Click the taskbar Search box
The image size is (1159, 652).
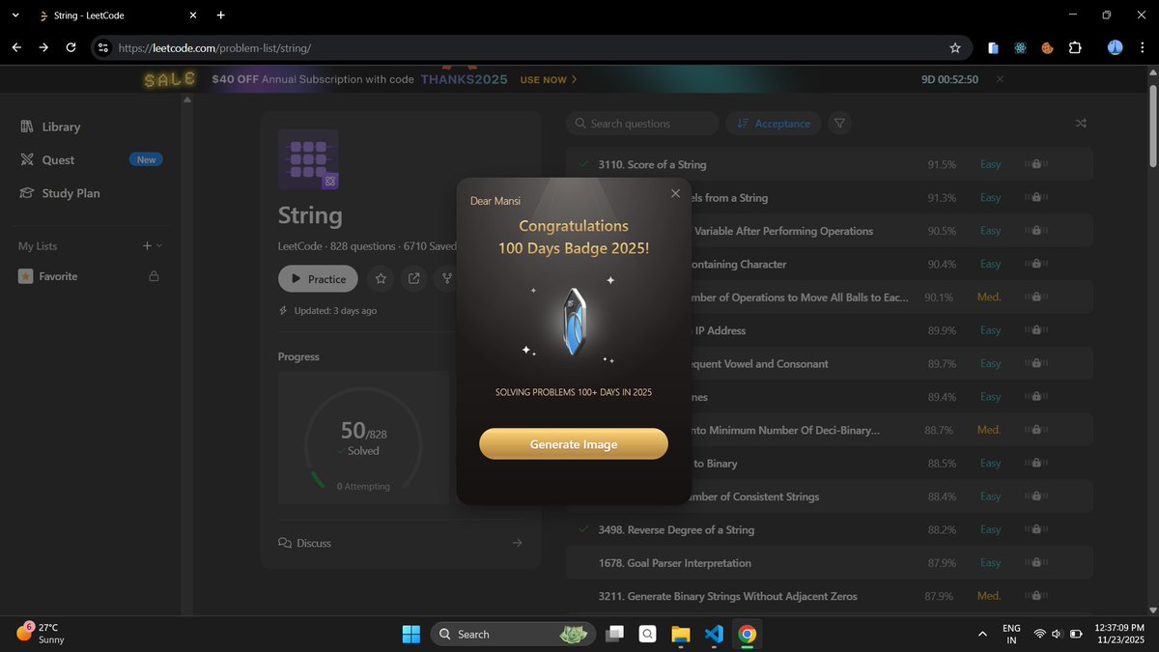[x=511, y=634]
